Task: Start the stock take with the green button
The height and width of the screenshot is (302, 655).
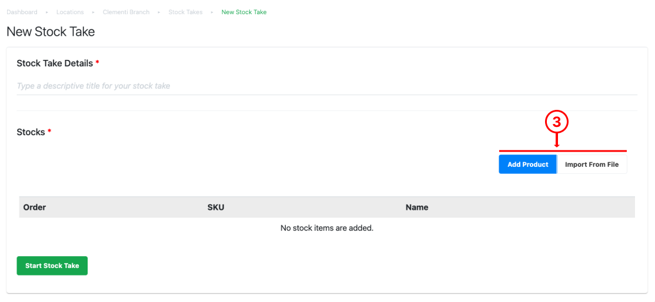Action: click(52, 266)
